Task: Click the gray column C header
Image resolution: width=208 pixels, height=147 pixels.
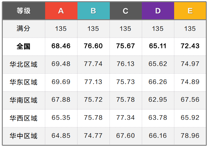Action: click(125, 11)
